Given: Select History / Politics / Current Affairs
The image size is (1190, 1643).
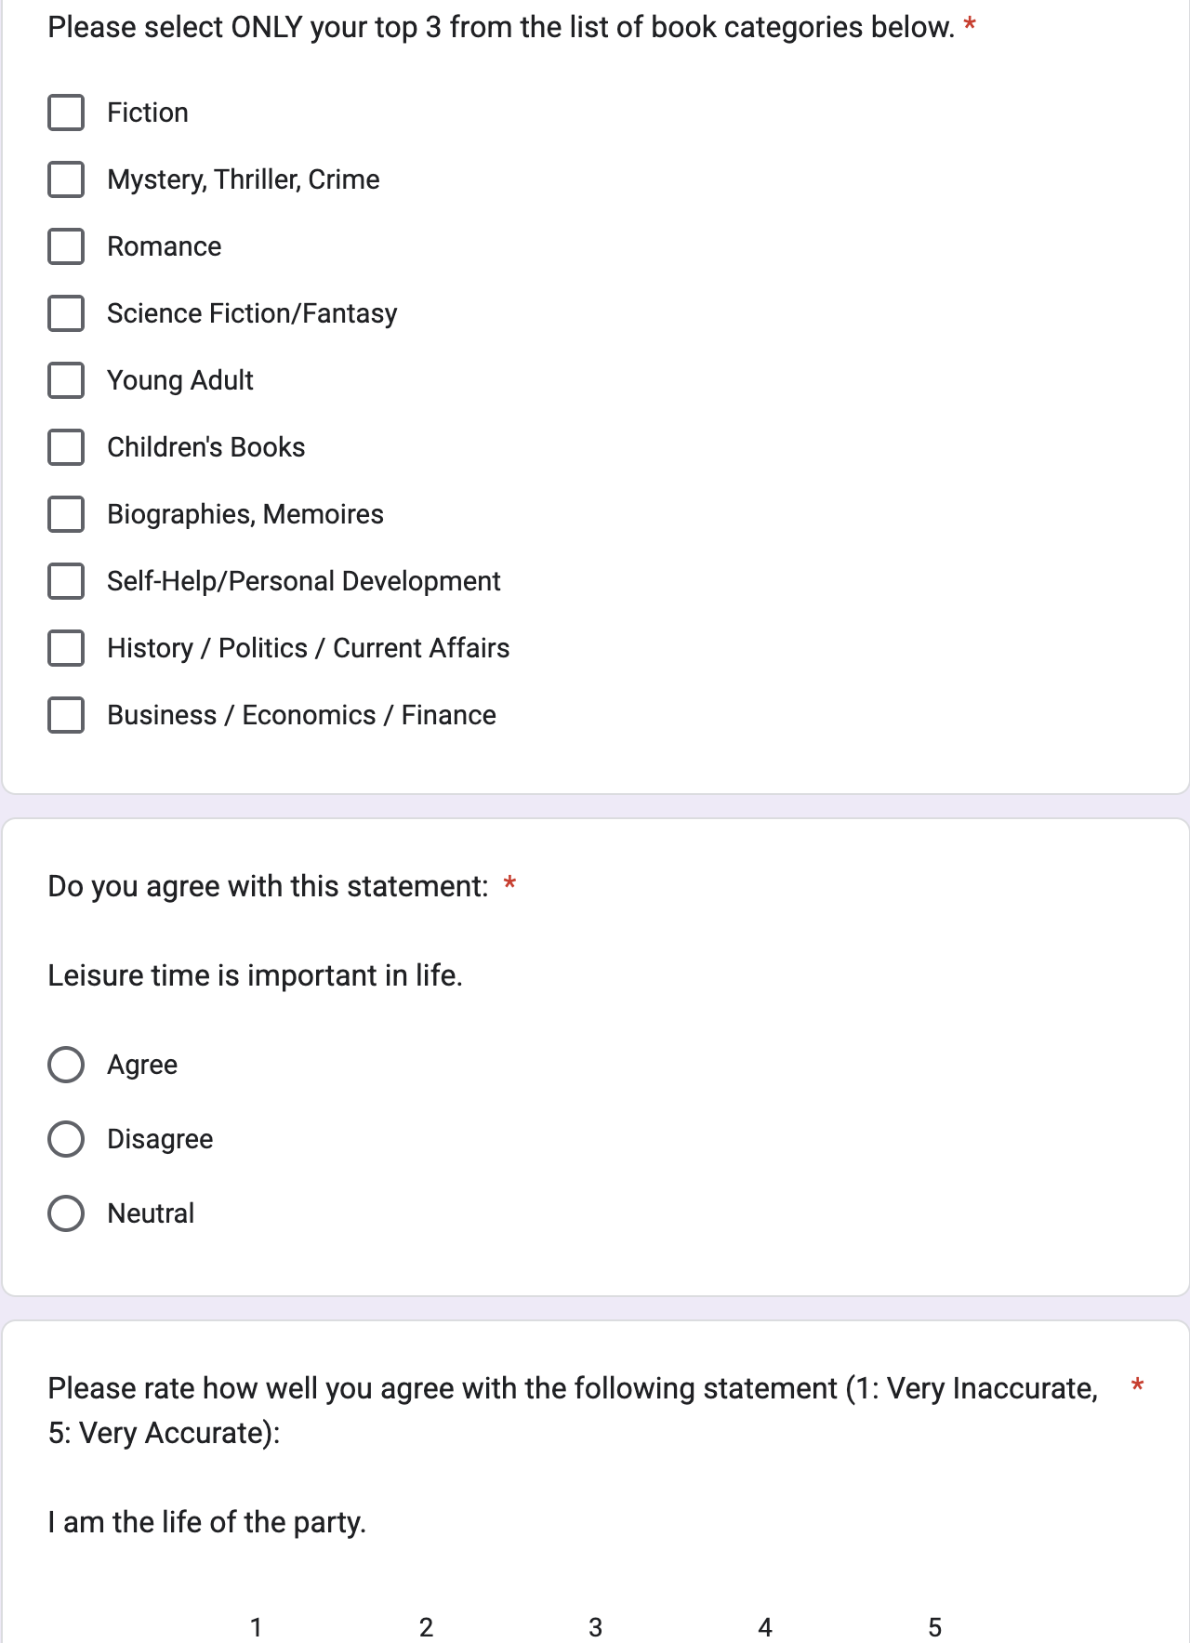Looking at the screenshot, I should click(66, 648).
